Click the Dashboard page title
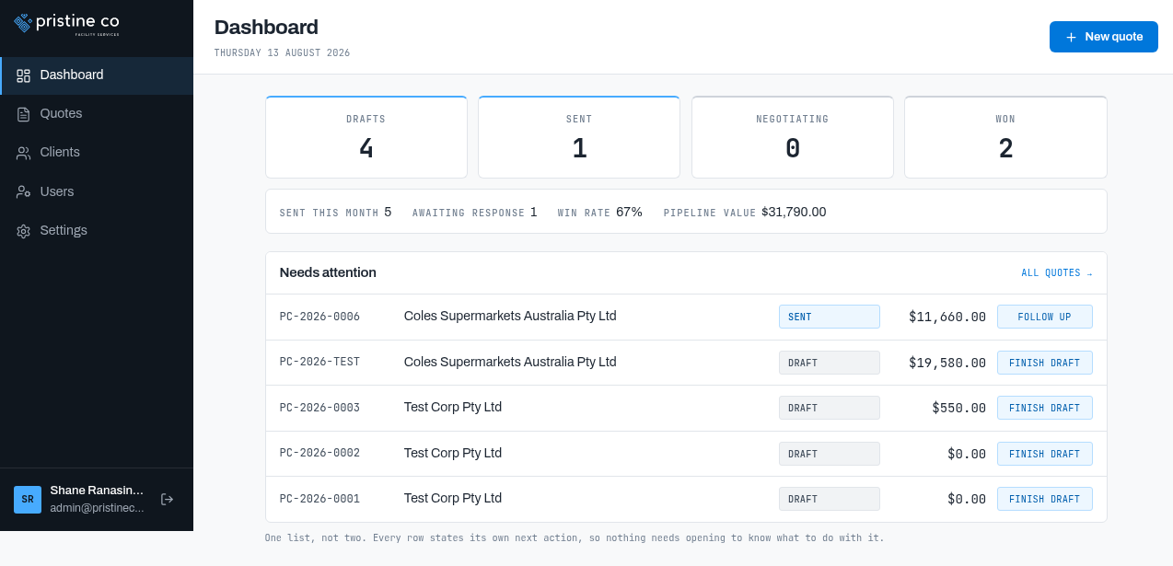 click(266, 28)
